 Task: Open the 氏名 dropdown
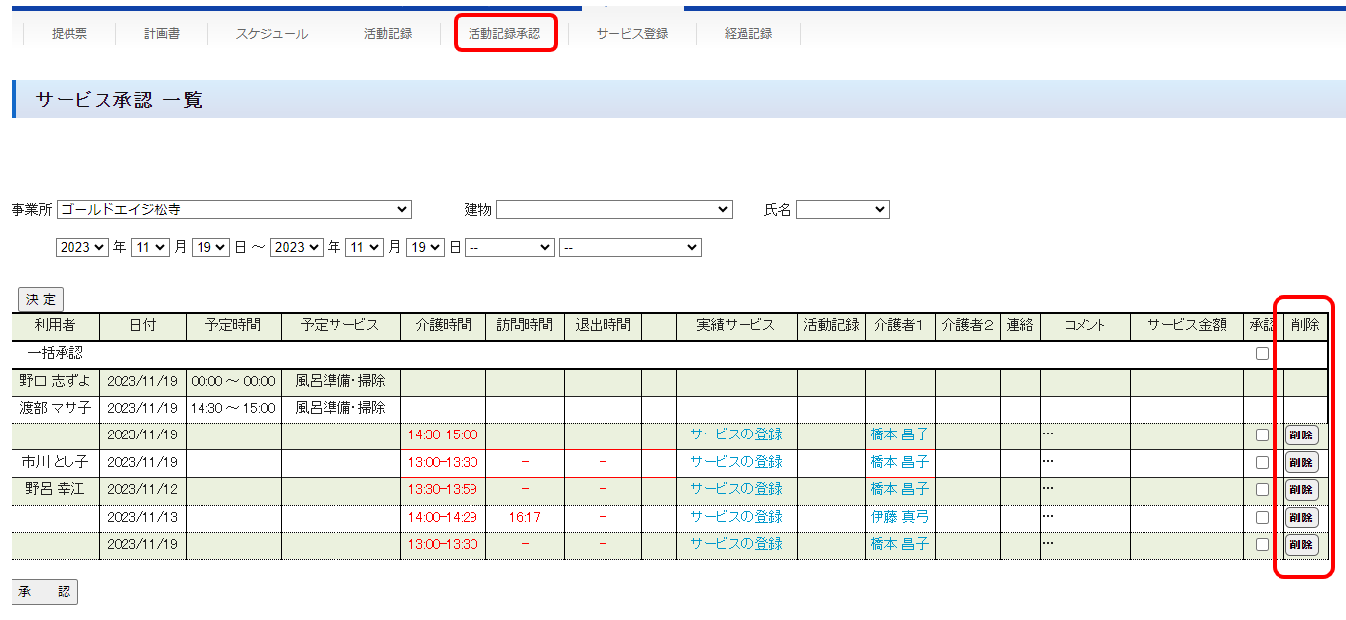click(843, 210)
